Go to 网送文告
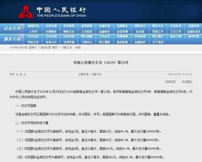 33,42
